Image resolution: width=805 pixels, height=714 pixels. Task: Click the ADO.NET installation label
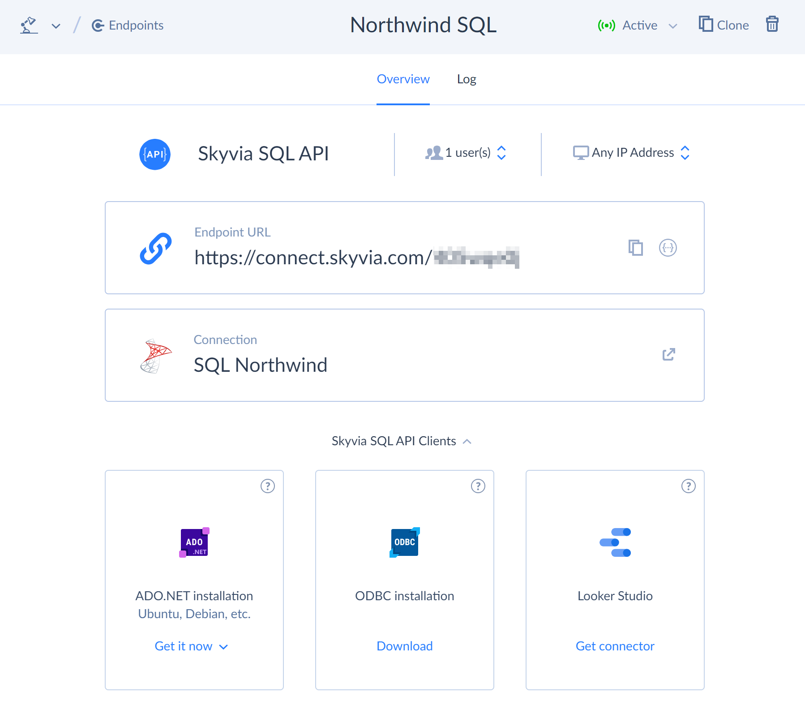click(194, 596)
